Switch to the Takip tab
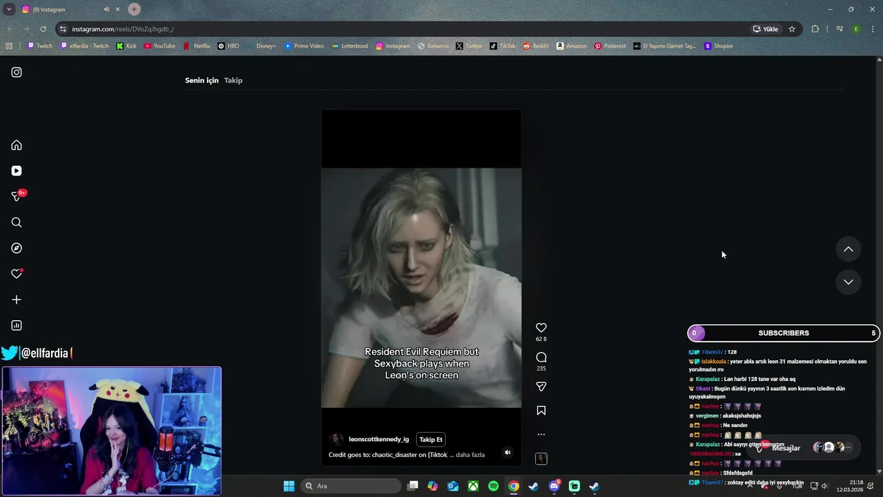This screenshot has width=883, height=497. [x=233, y=80]
